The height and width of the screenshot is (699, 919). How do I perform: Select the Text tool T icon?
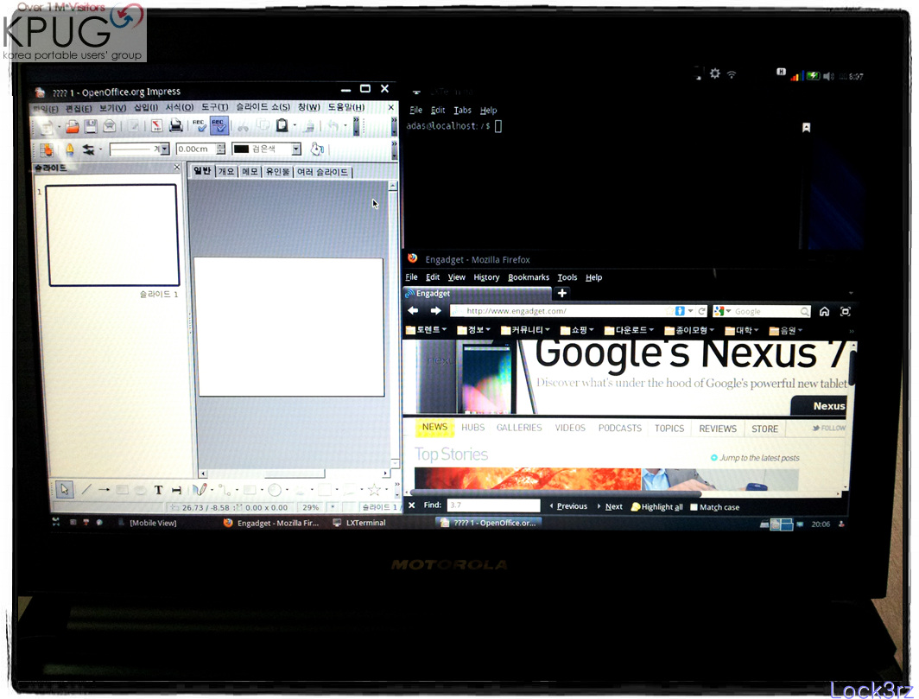[158, 490]
